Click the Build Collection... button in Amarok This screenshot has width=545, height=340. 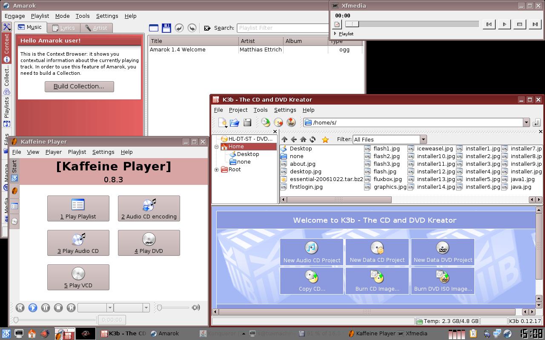79,87
